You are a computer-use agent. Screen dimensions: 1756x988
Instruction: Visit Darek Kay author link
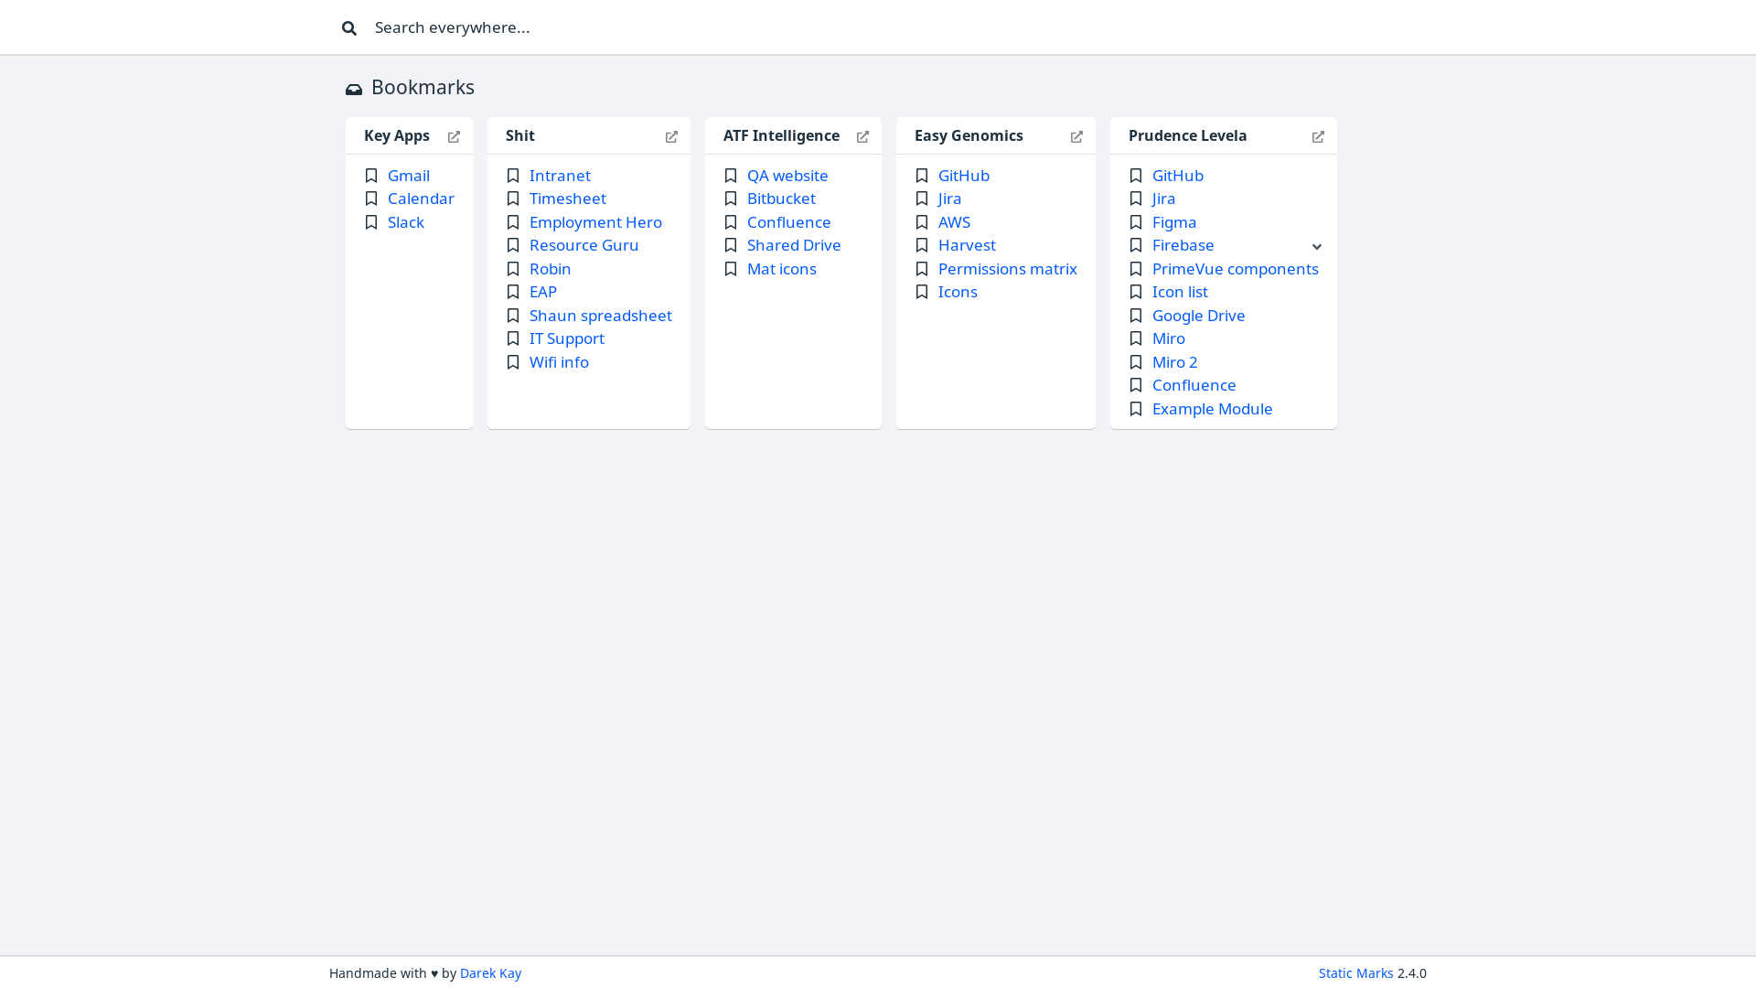coord(490,973)
